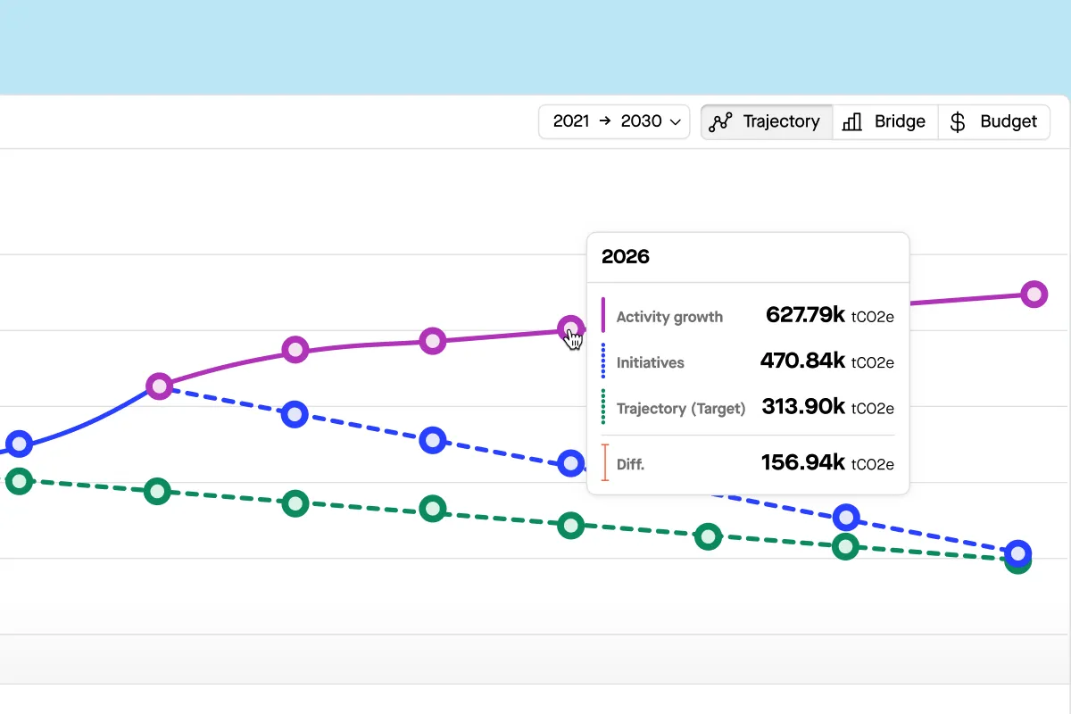
Task: Click the orange Diff. range icon
Action: [x=604, y=463]
